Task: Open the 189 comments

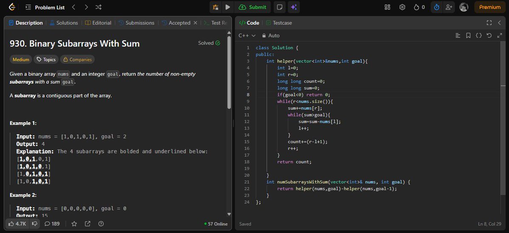Action: point(52,224)
